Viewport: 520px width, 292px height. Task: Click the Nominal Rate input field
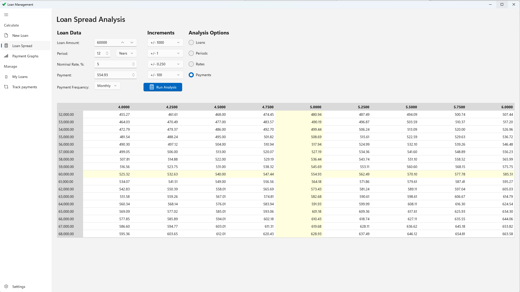coord(113,64)
